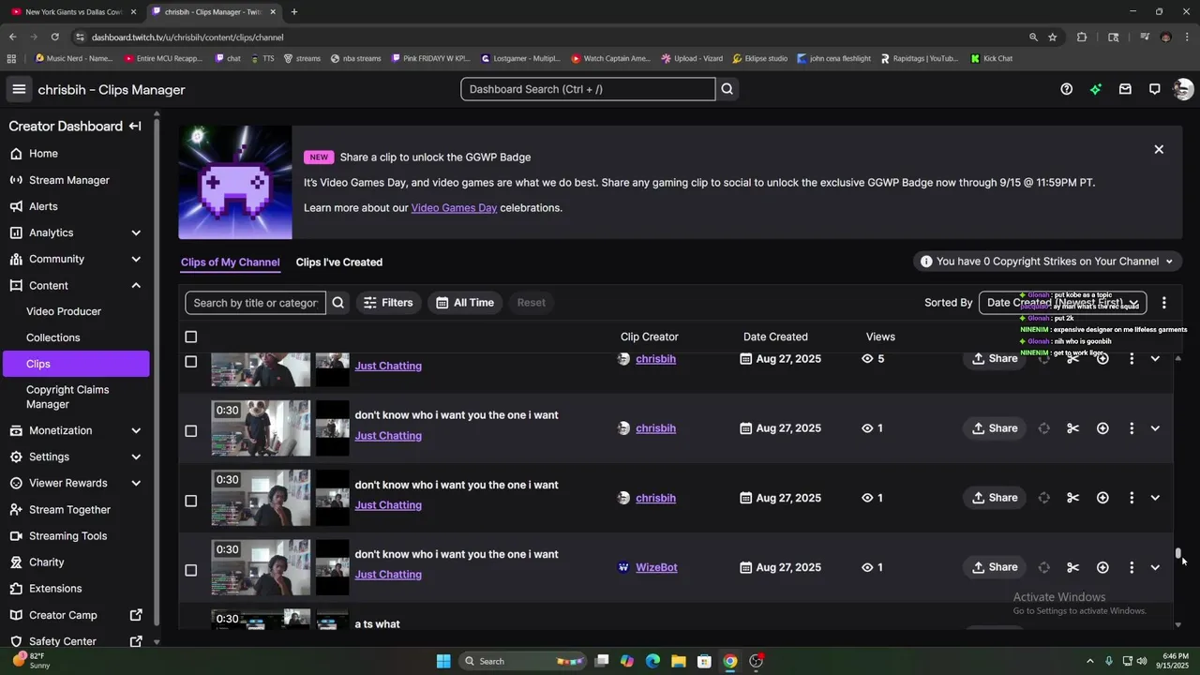Click the featured ring icon in WizeBot row
Viewport: 1200px width, 675px height.
tap(1043, 567)
